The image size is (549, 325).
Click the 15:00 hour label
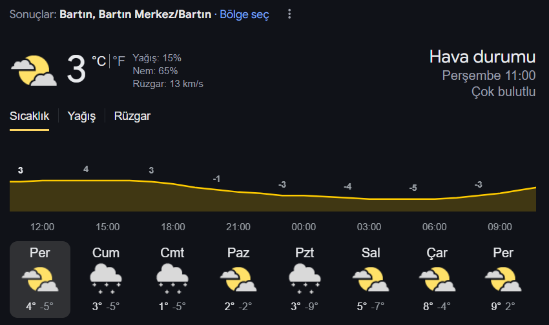pos(107,227)
